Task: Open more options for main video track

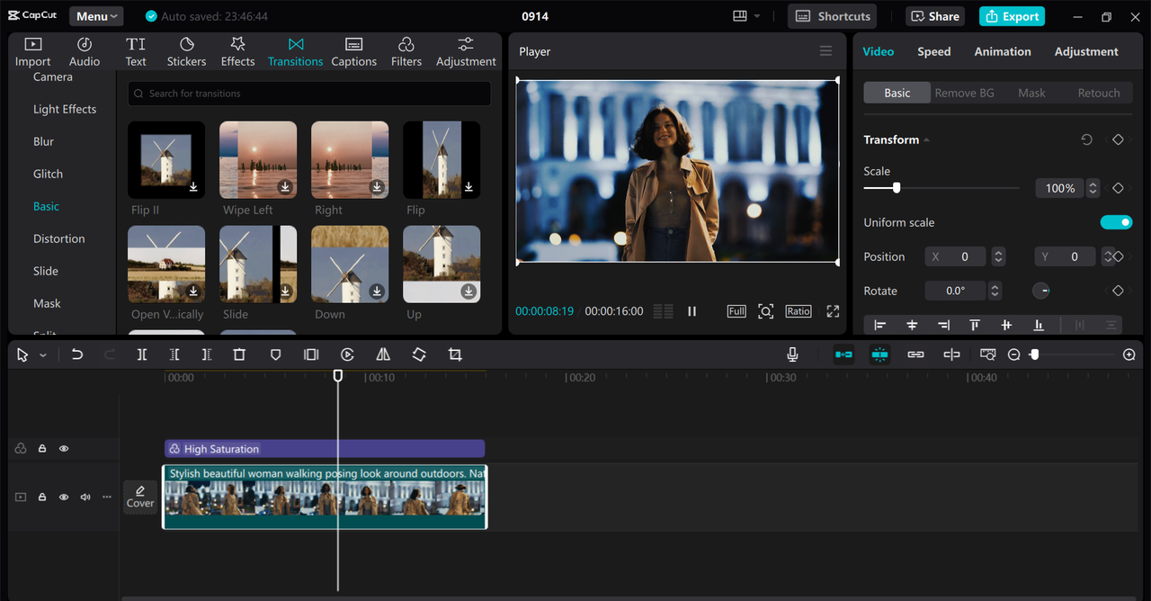Action: coord(107,497)
